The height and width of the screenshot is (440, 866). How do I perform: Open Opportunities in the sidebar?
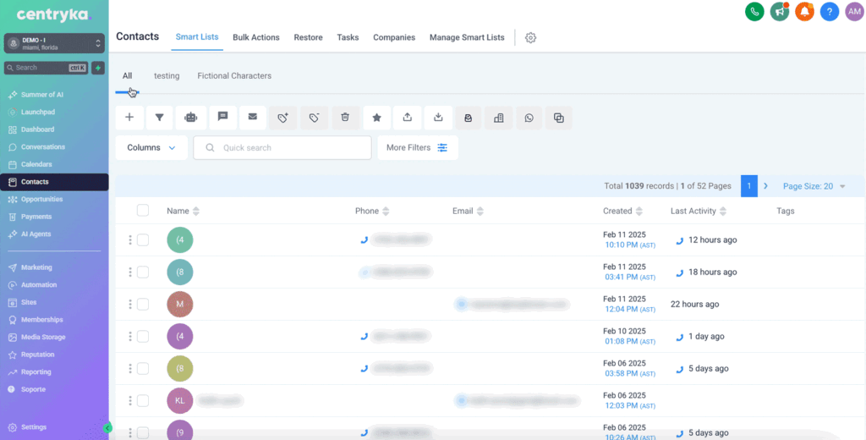(41, 200)
